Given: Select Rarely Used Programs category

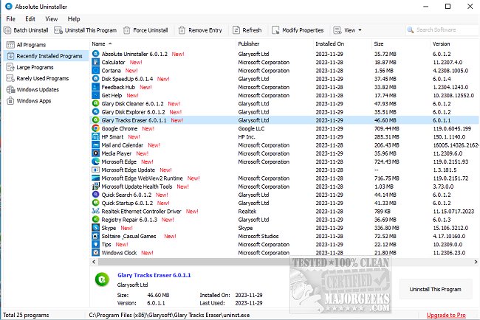Looking at the screenshot, I should click(x=42, y=78).
